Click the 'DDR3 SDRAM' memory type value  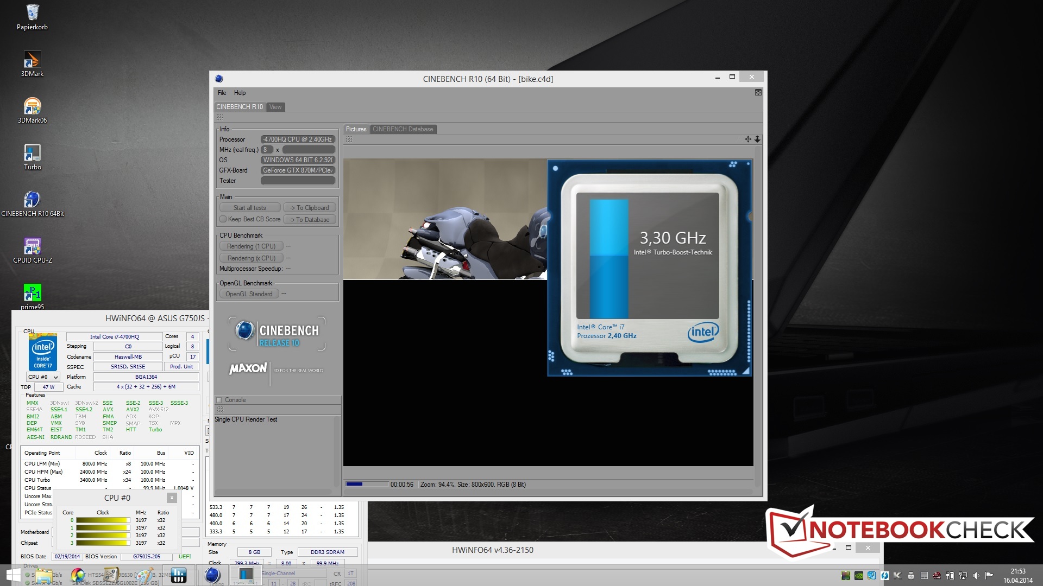click(x=328, y=552)
